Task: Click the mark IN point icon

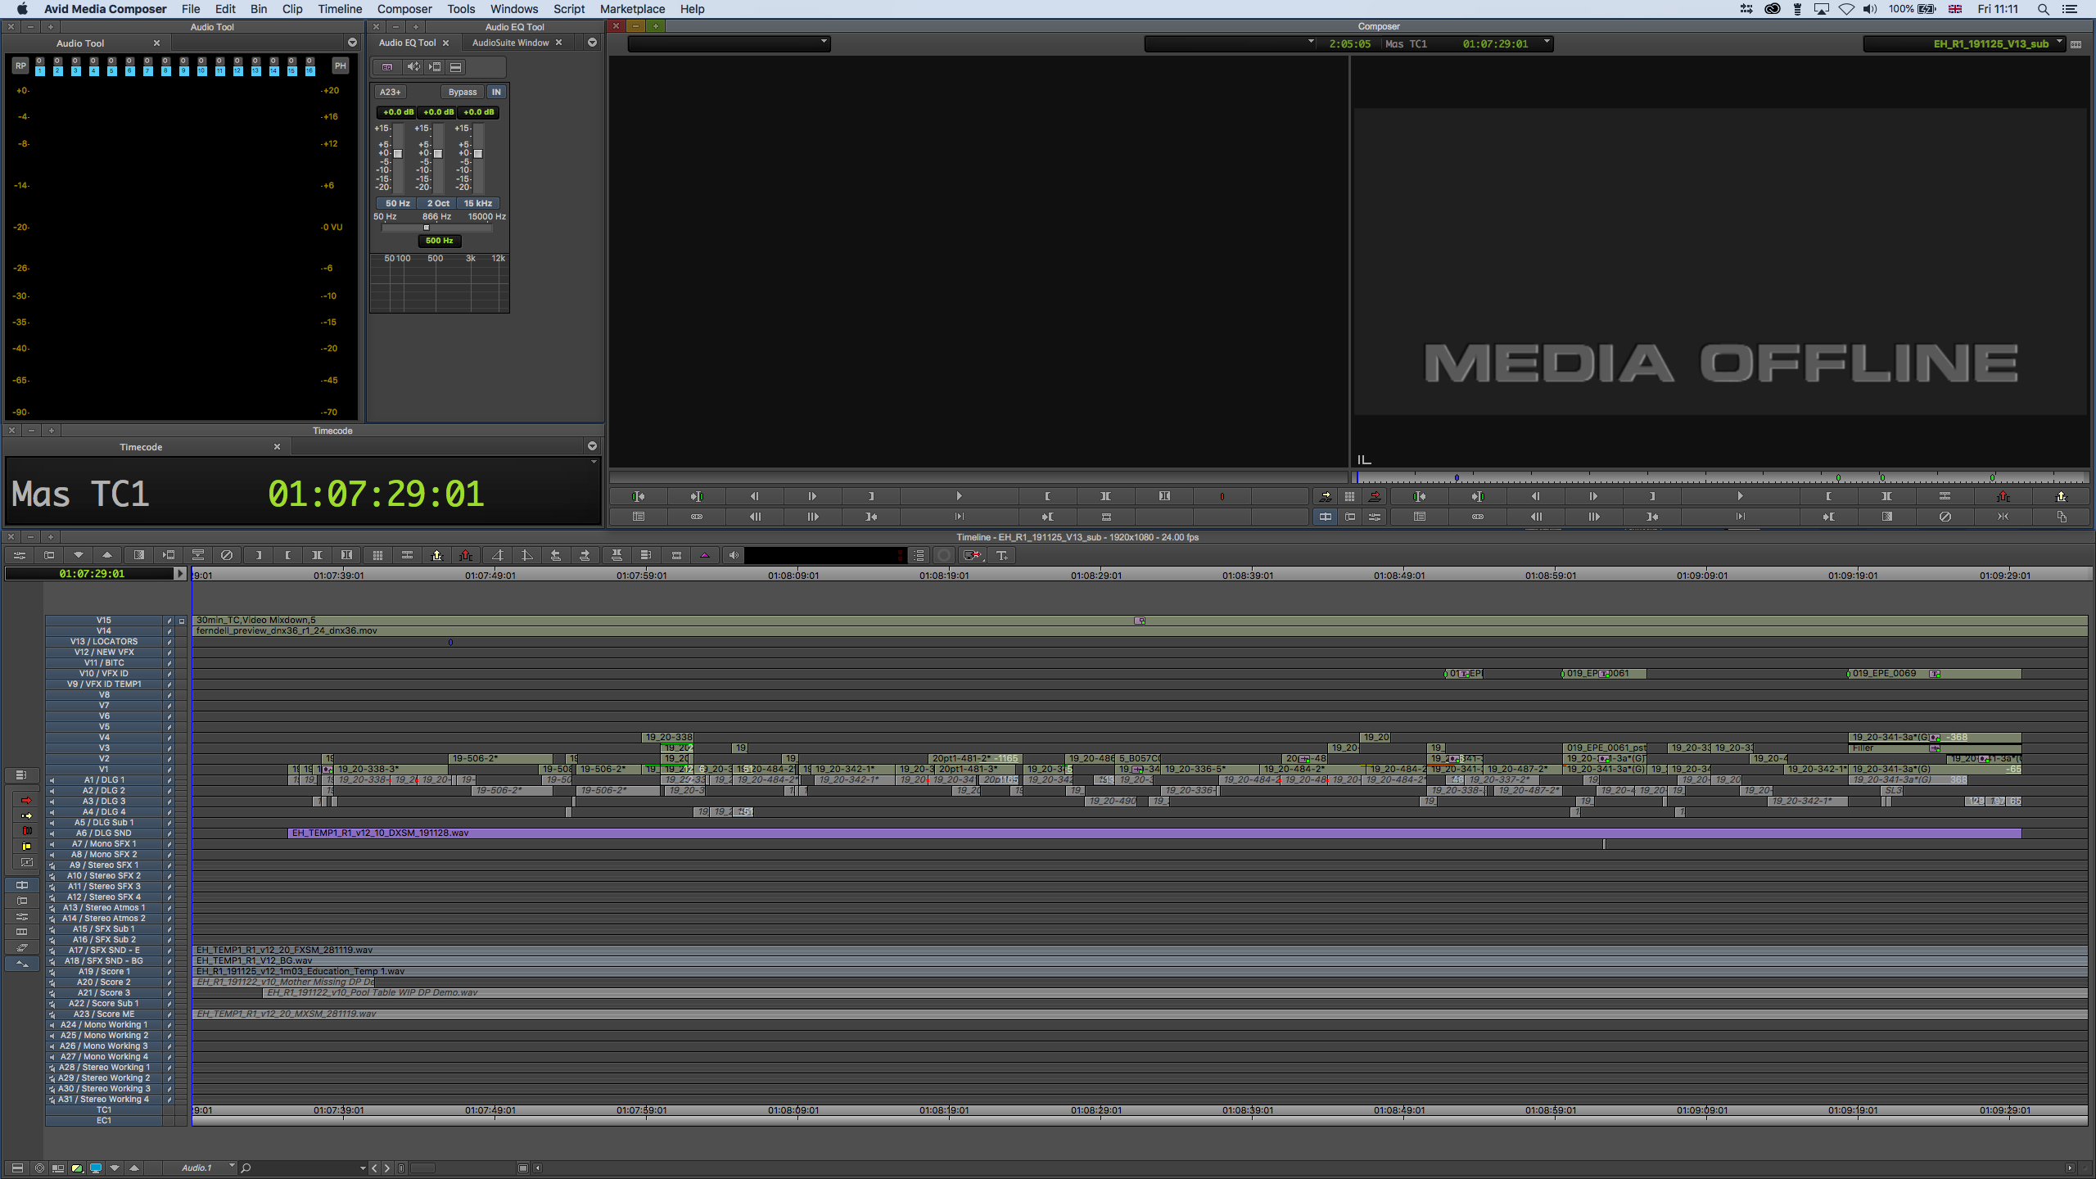Action: point(1046,495)
